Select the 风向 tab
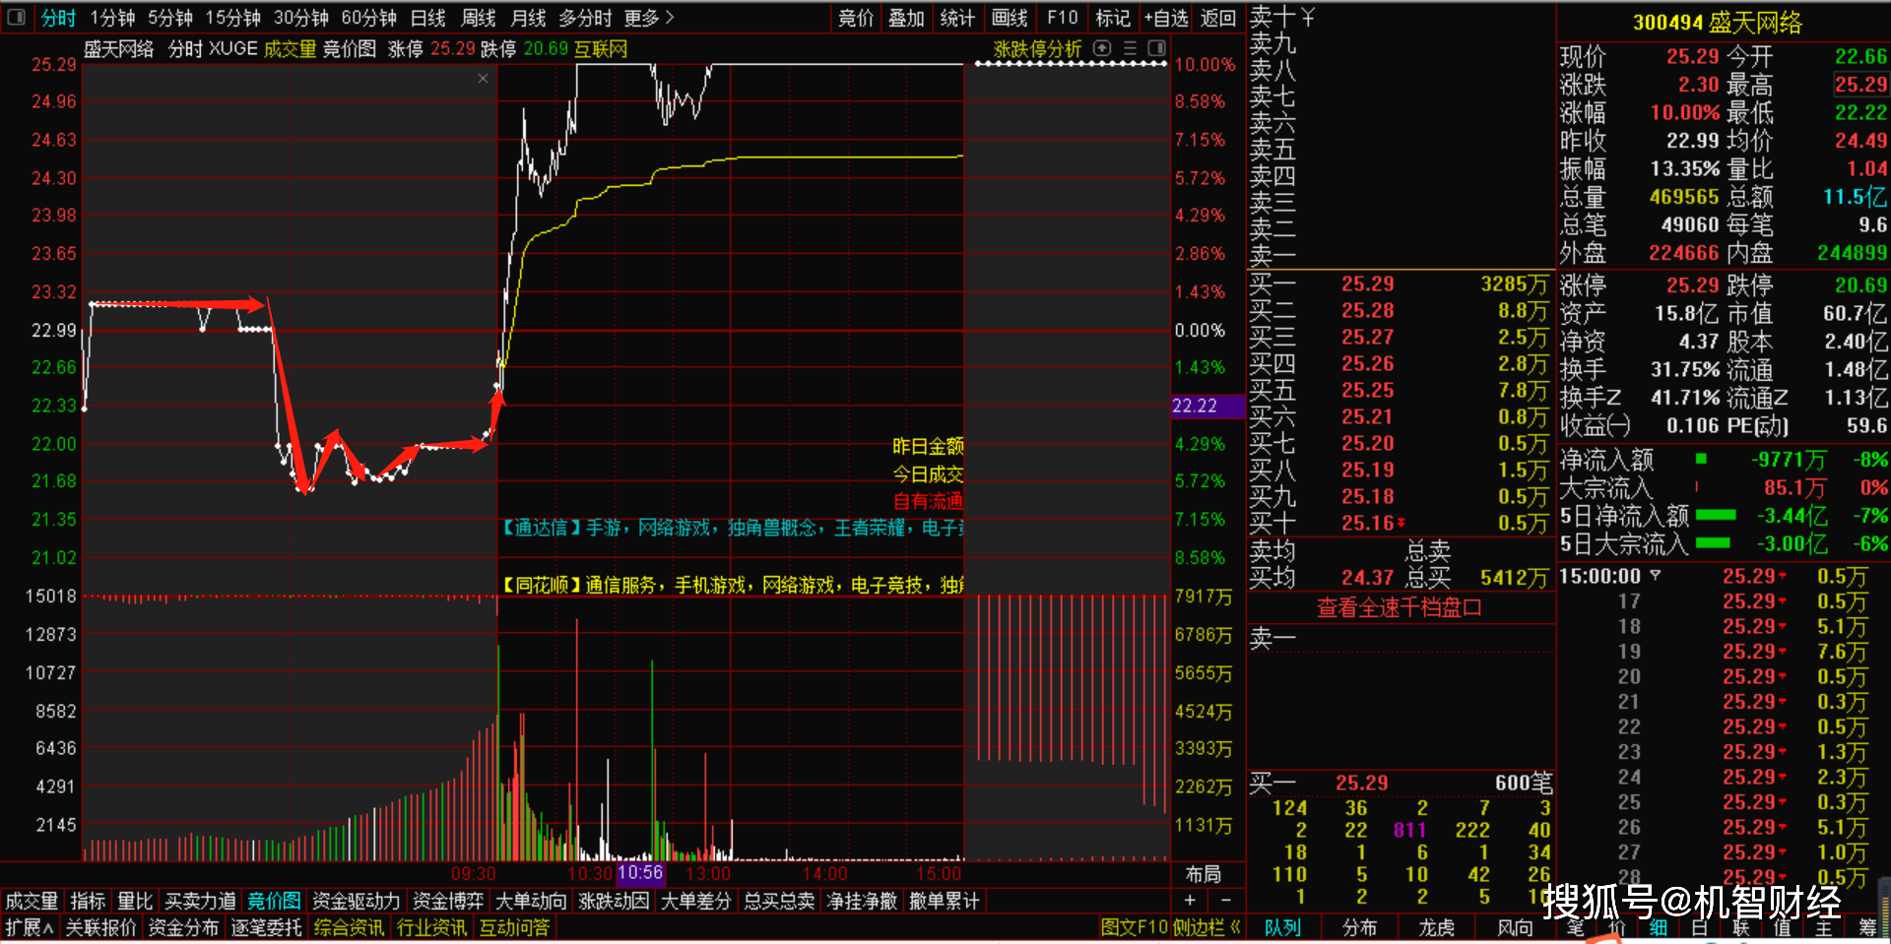Image resolution: width=1891 pixels, height=944 pixels. point(1515,927)
